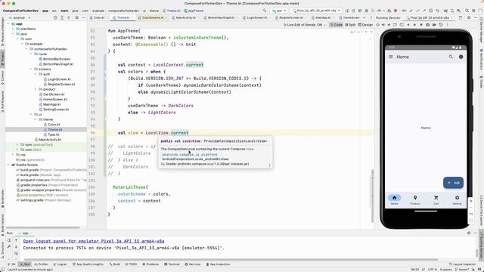Click the red Stop app button
This screenshot has width=484, height=272.
(x=396, y=11)
